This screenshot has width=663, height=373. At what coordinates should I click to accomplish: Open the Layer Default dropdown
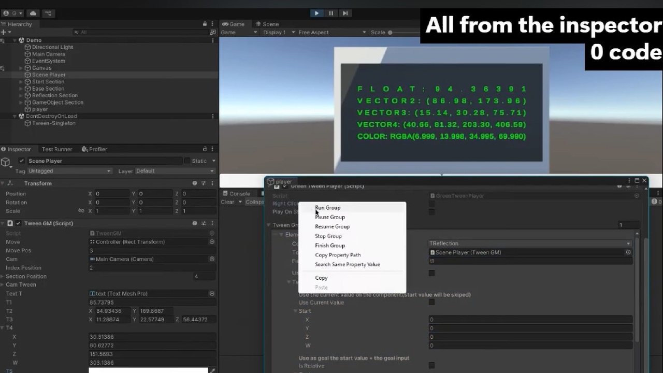click(176, 171)
